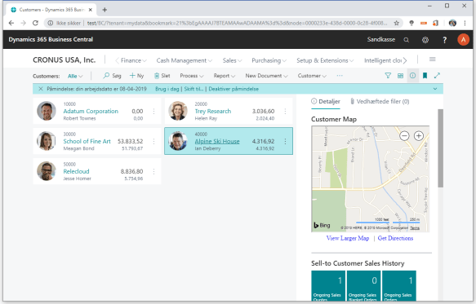Expand the Report menu

[x=225, y=76]
